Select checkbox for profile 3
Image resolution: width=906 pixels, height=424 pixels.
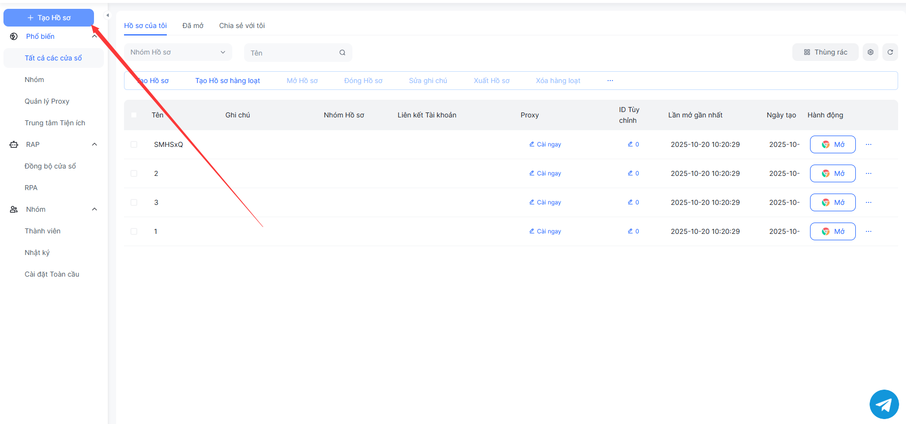tap(134, 202)
